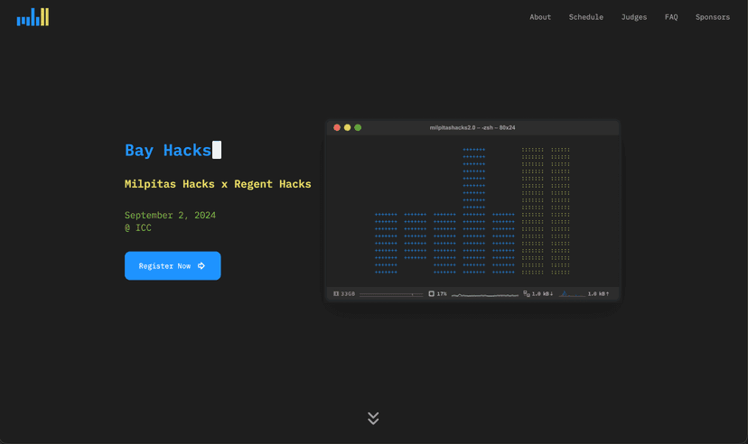Open the FAQ link

click(671, 17)
